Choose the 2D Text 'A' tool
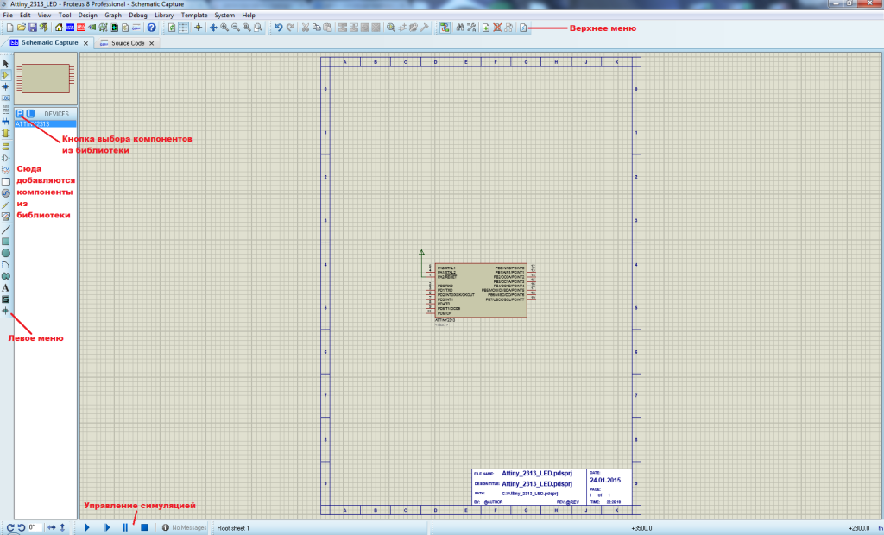The image size is (884, 535). 6,287
